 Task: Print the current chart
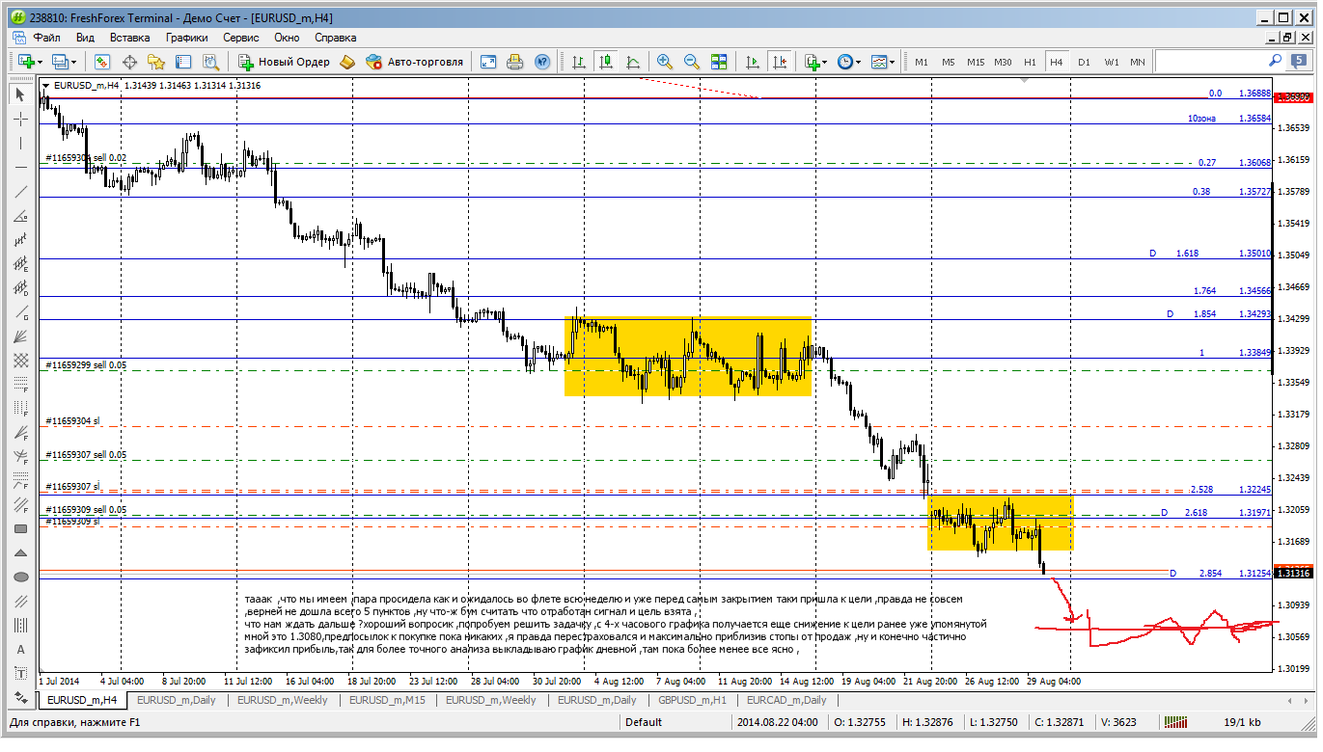point(515,62)
